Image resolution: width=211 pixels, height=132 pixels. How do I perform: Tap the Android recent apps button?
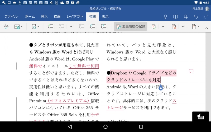pos(141,127)
